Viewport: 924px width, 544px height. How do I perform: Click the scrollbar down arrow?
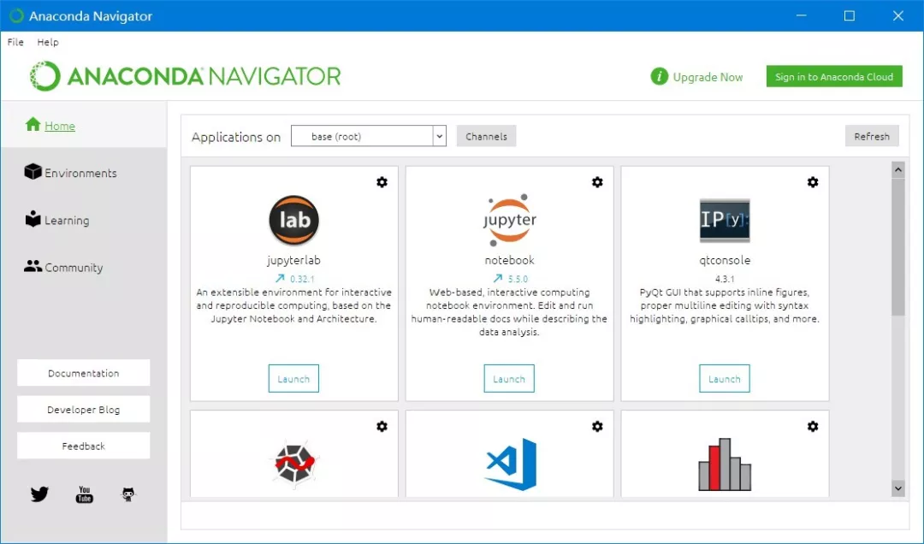pyautogui.click(x=898, y=488)
